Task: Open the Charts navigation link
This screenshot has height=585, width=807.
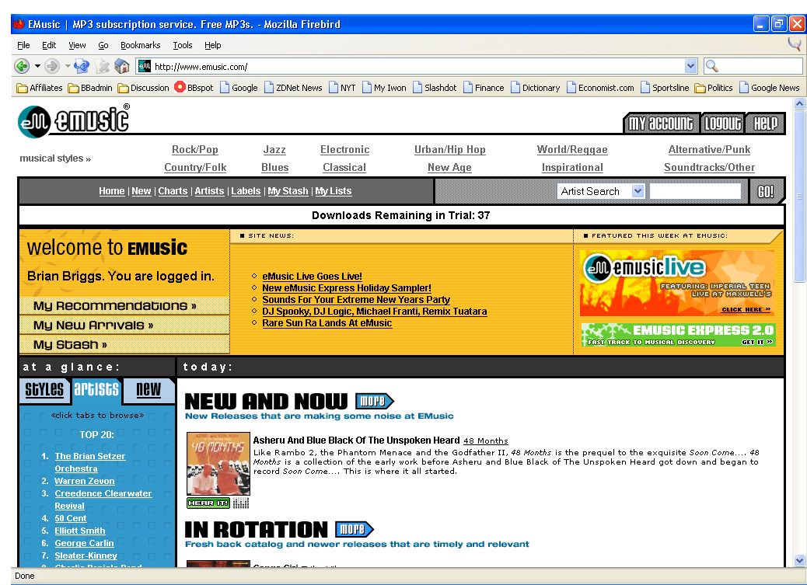Action: [x=173, y=191]
